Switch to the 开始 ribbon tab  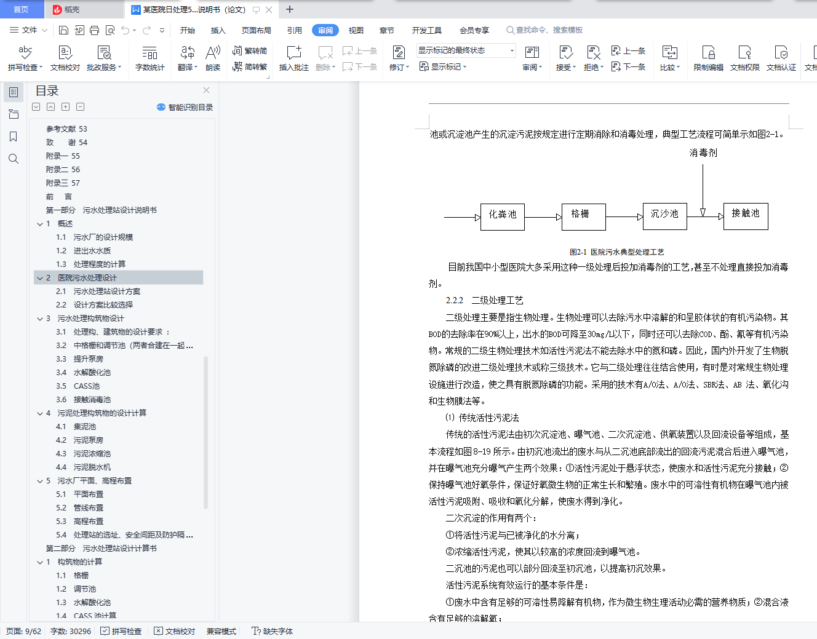coord(188,30)
